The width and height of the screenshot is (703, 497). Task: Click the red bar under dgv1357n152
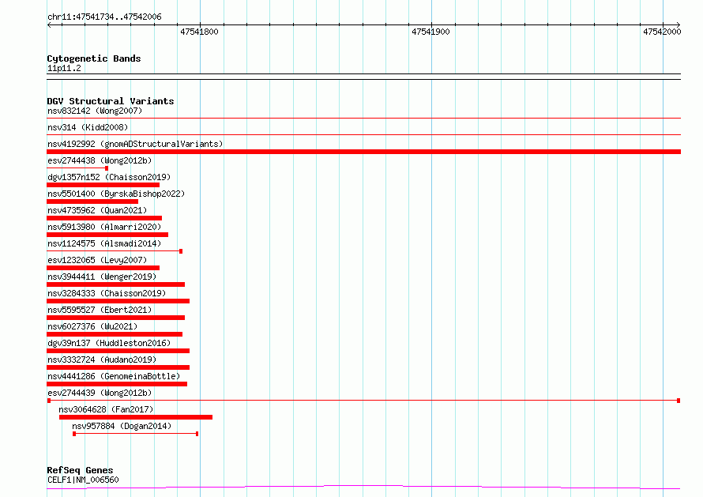pyautogui.click(x=103, y=185)
